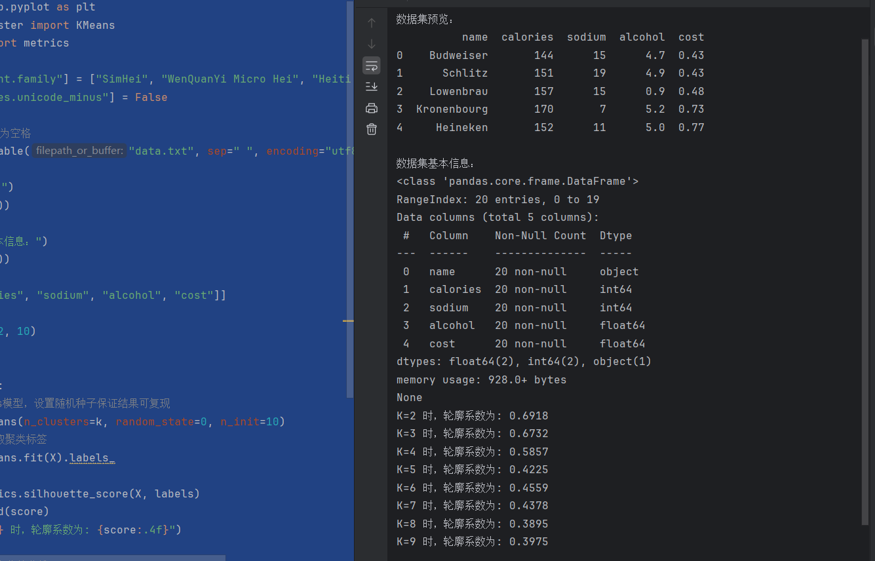Click the RangeIndex 20 entries line
Viewport: 875px width, 561px height.
coord(498,199)
